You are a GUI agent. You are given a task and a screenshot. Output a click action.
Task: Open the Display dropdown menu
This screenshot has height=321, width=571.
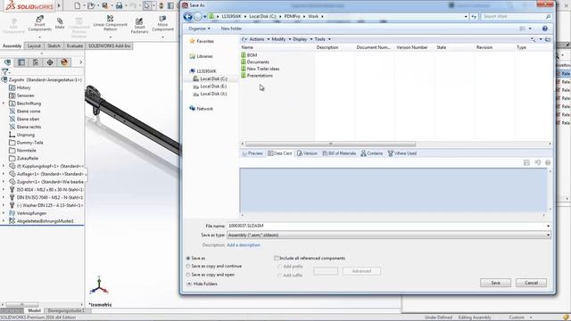(x=302, y=39)
